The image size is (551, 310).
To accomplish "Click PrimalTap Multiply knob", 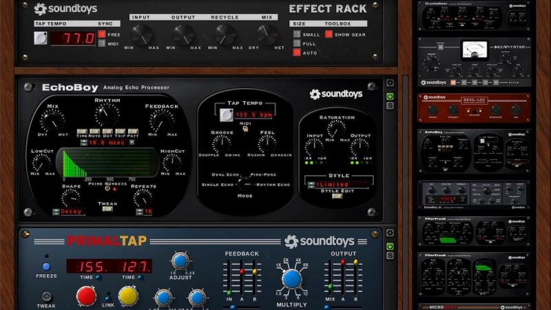I will (x=291, y=280).
